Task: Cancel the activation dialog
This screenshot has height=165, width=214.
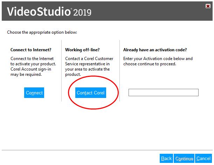Action: (203, 158)
